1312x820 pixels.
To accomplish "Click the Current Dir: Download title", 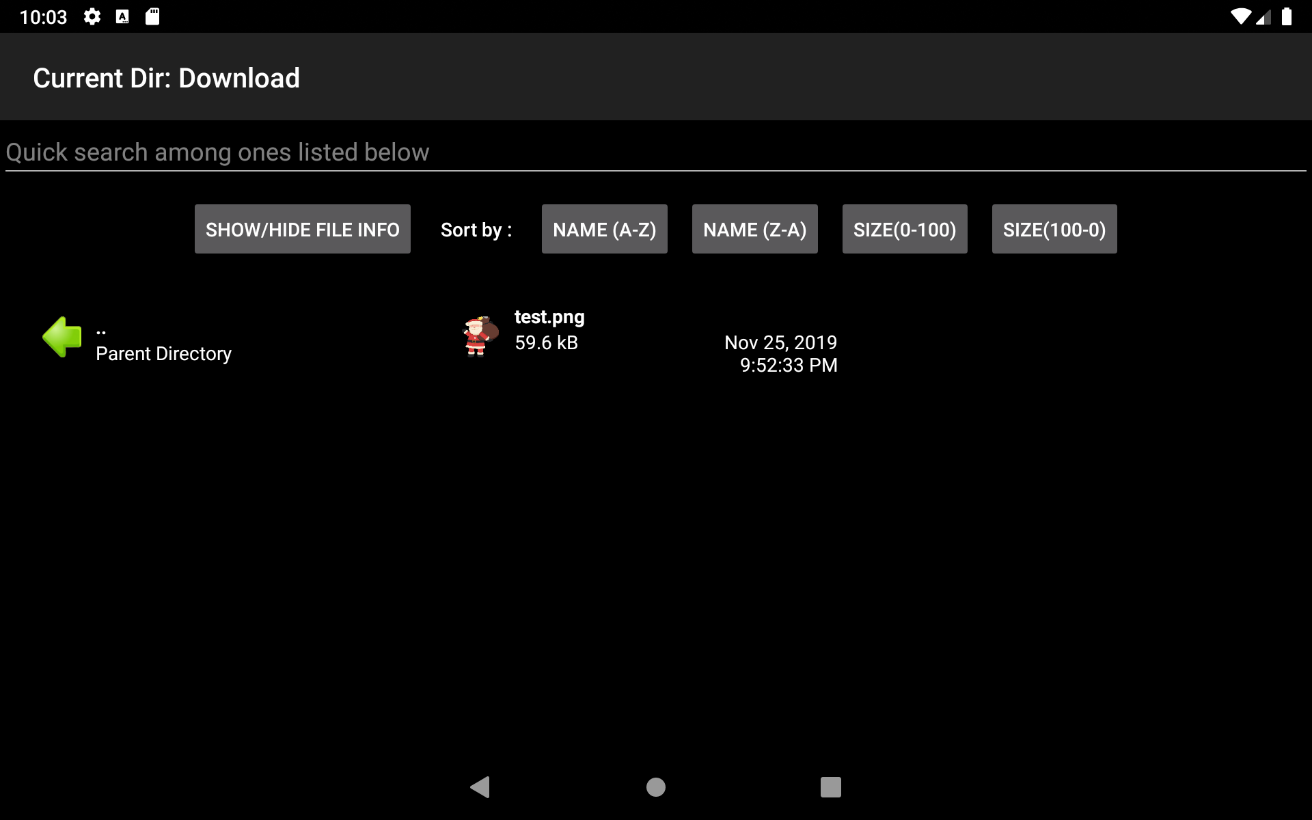I will point(167,78).
